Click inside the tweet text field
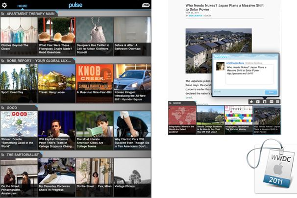 [x=249, y=74]
